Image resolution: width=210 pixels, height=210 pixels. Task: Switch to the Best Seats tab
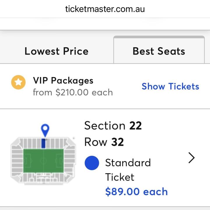pyautogui.click(x=159, y=51)
